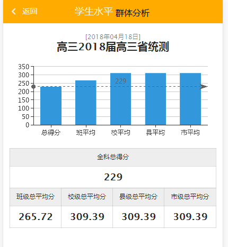Click the 总得分 x-axis label
The height and width of the screenshot is (247, 228).
coord(51,132)
